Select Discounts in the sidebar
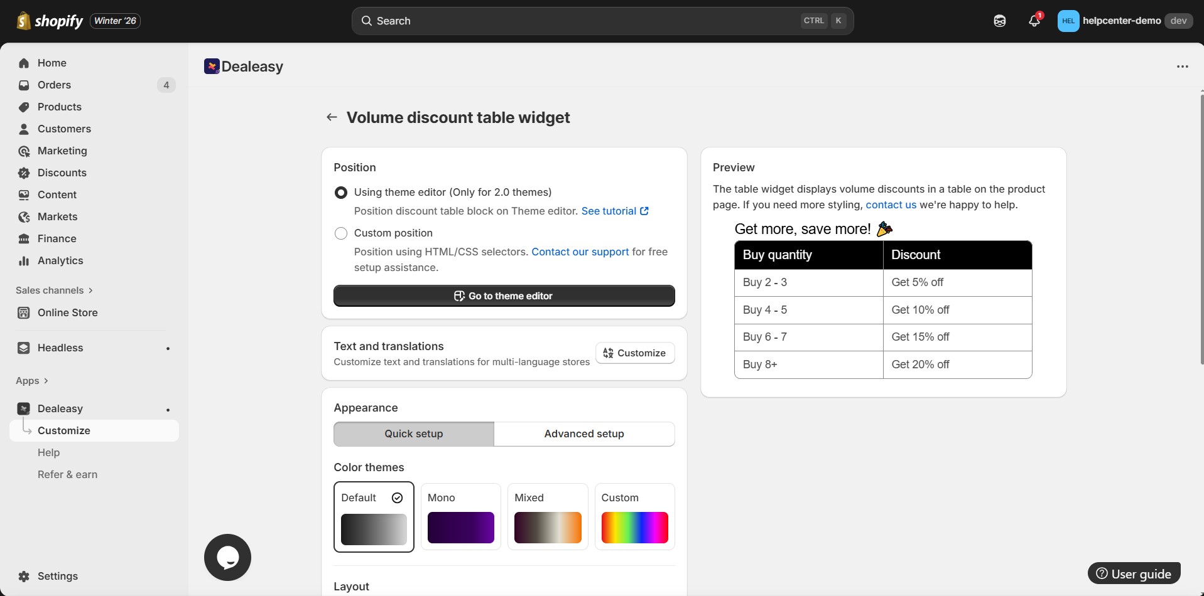1204x596 pixels. point(61,173)
